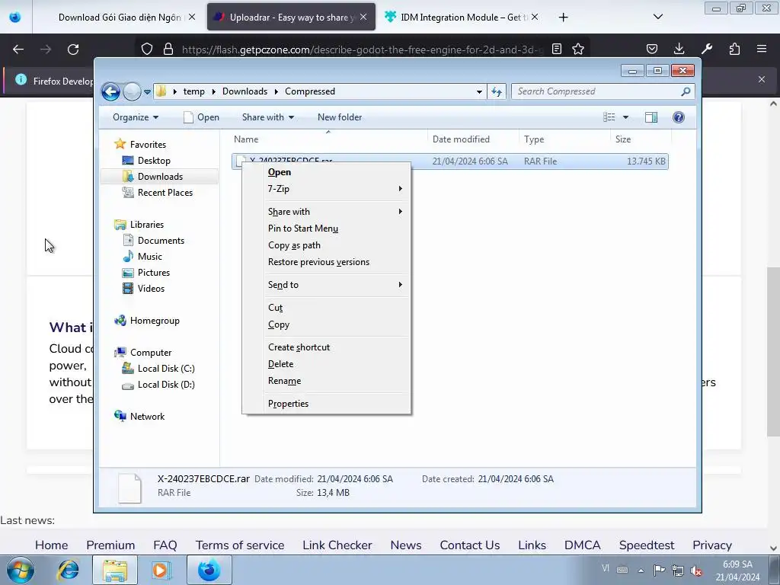Click the search magnifier icon in Explorer
The image size is (780, 585).
click(x=686, y=91)
